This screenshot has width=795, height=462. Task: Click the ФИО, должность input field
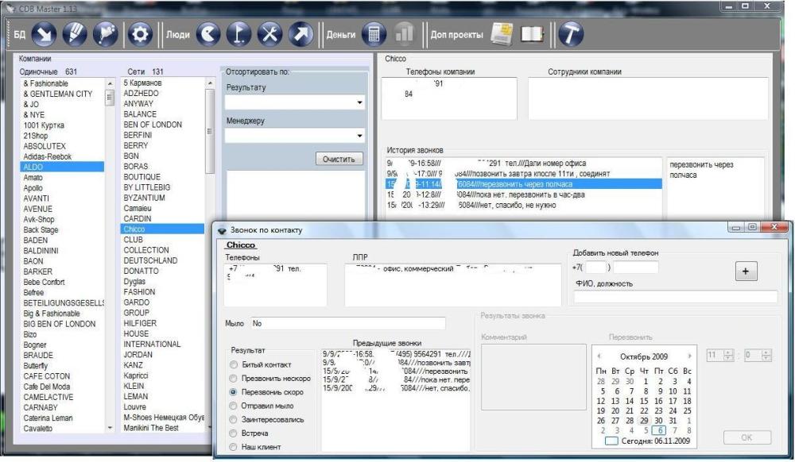[676, 297]
